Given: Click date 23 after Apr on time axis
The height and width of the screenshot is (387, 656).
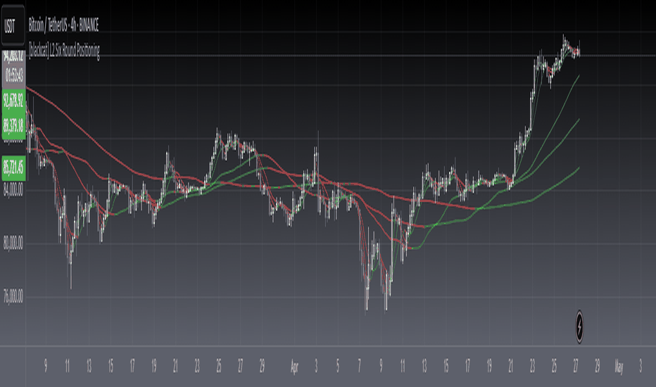Looking at the screenshot, I should 532,367.
